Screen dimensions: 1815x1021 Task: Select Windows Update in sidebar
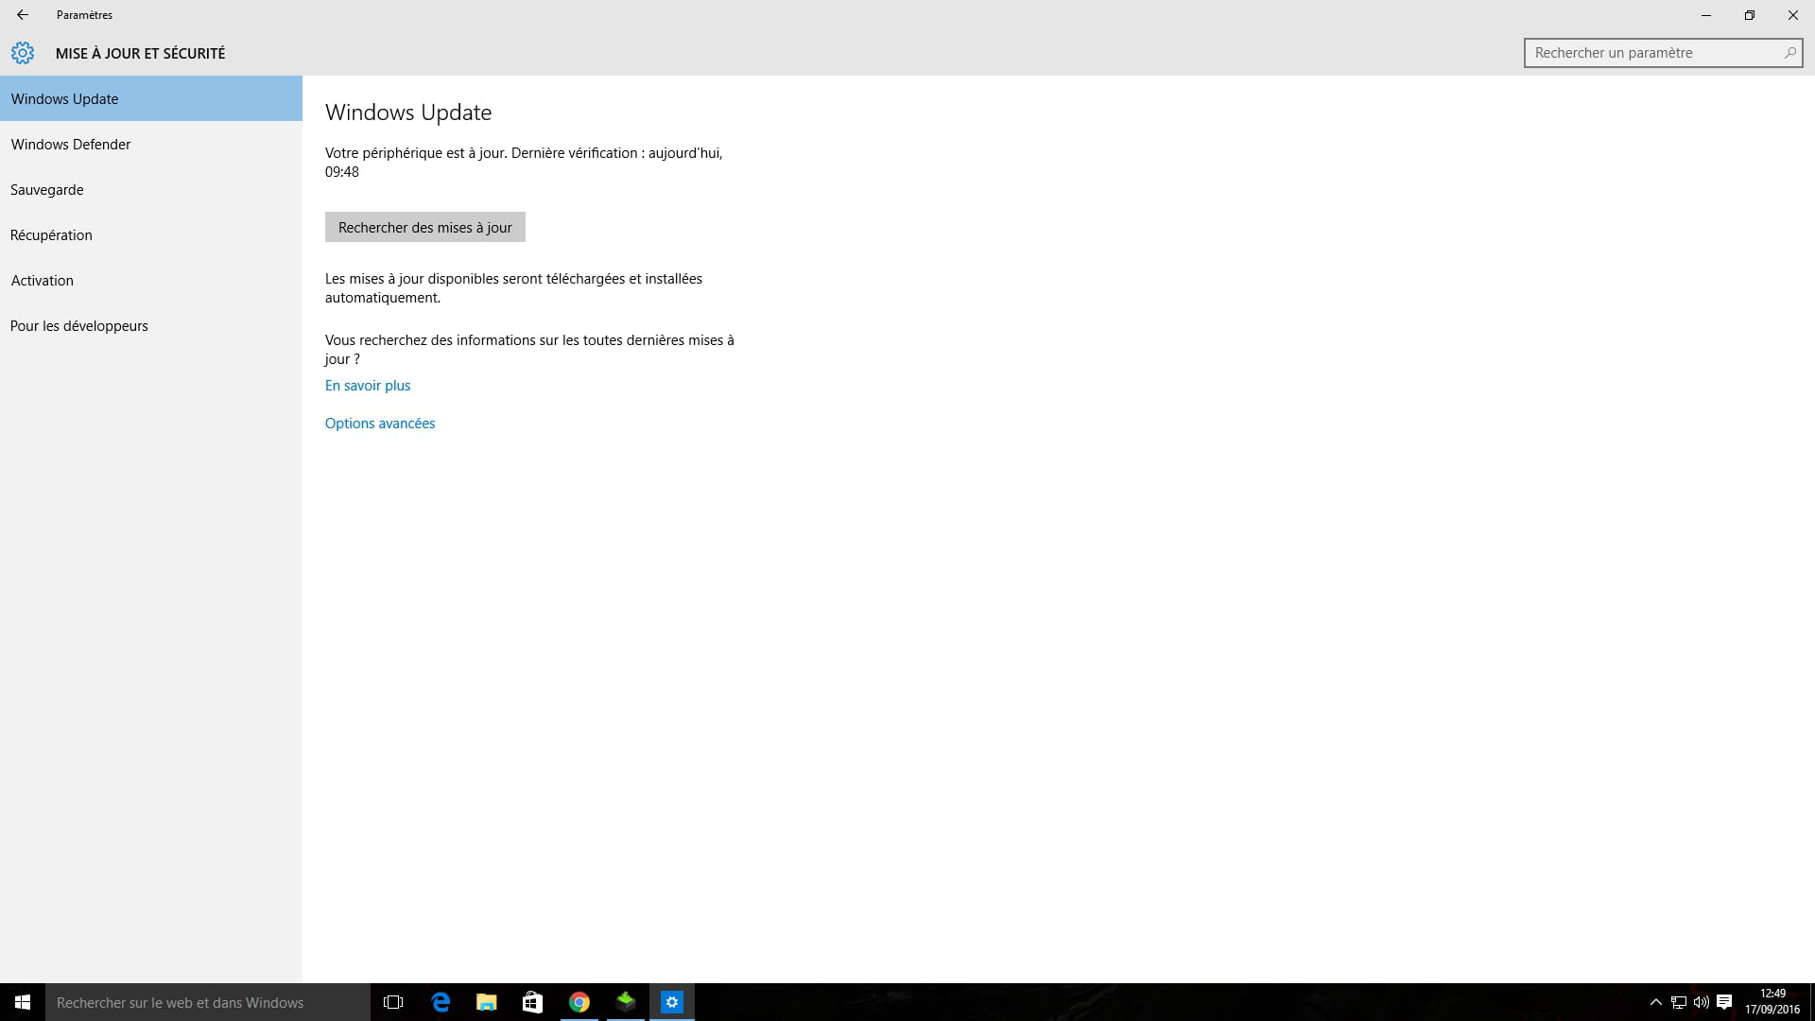click(151, 98)
